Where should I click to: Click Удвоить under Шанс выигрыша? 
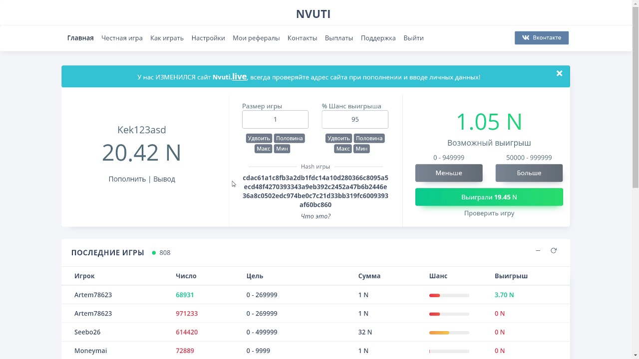pos(338,138)
